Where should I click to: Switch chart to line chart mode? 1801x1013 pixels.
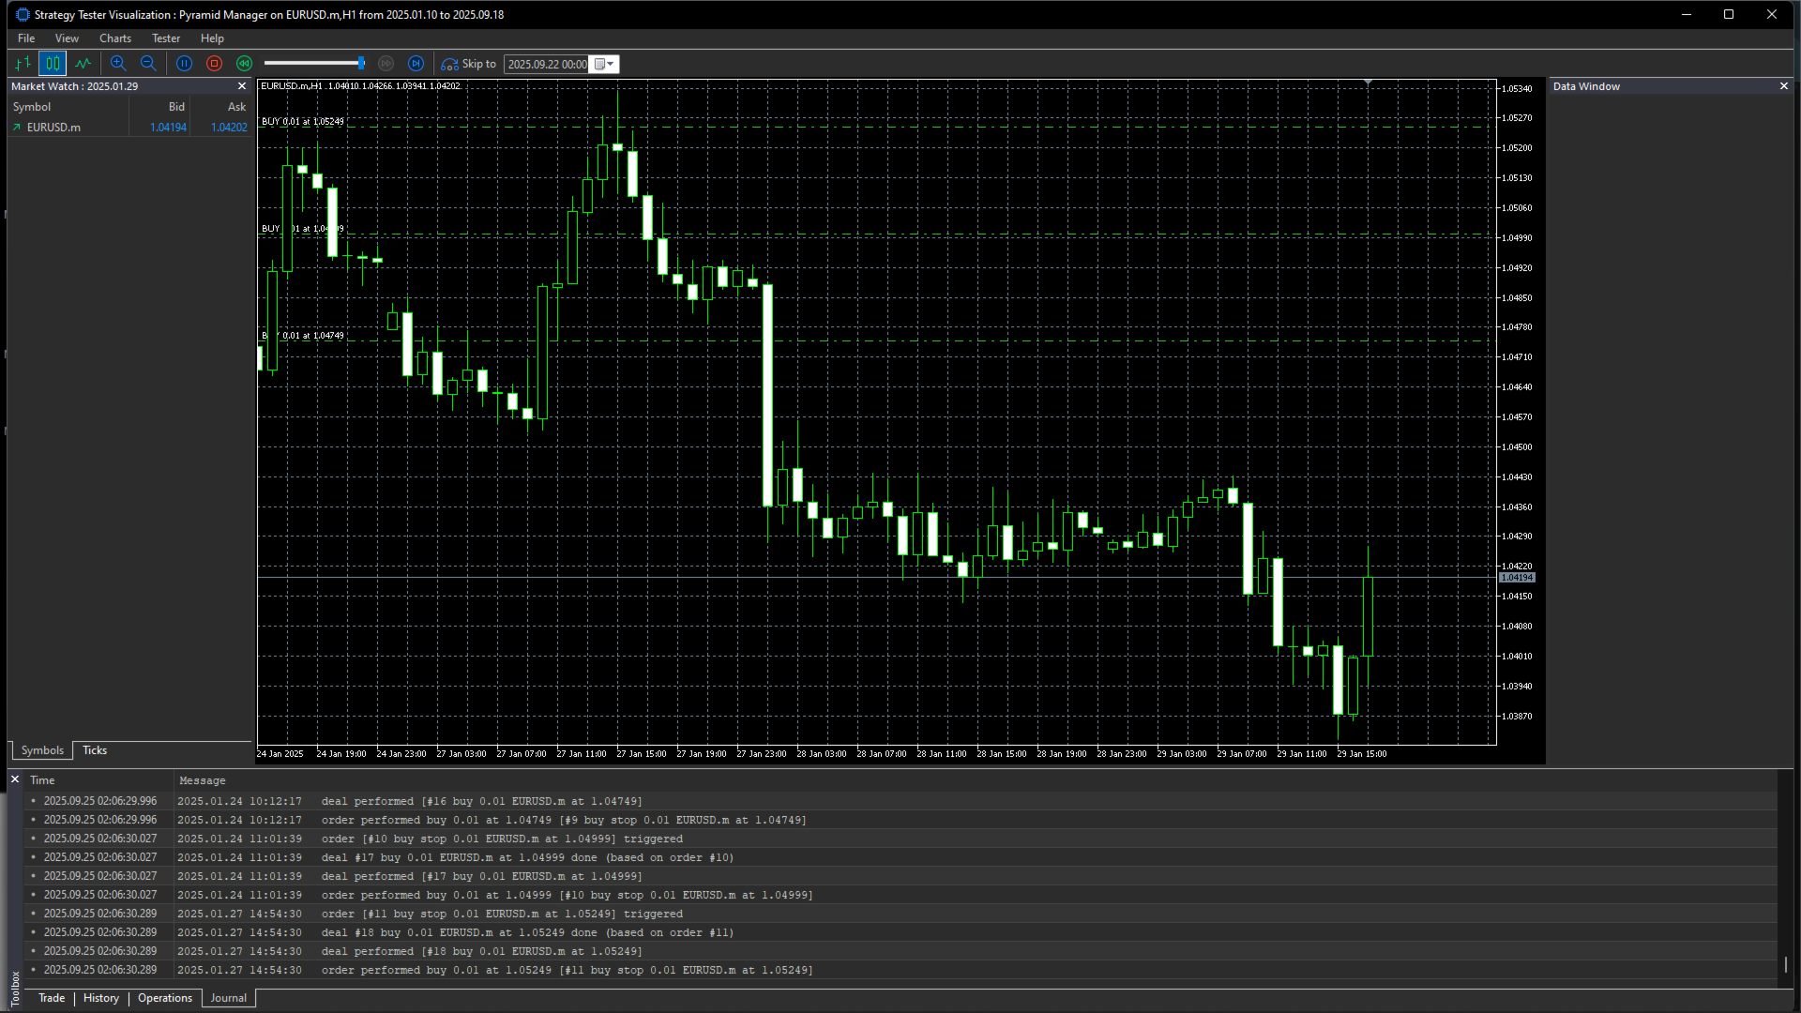(83, 64)
